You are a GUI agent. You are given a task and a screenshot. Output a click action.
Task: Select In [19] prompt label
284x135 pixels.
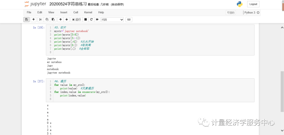point(39,28)
